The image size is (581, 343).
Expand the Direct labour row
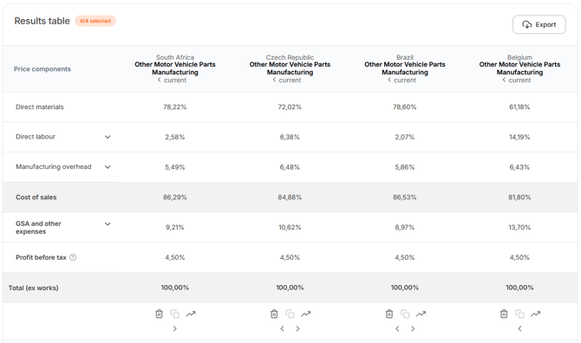[108, 137]
